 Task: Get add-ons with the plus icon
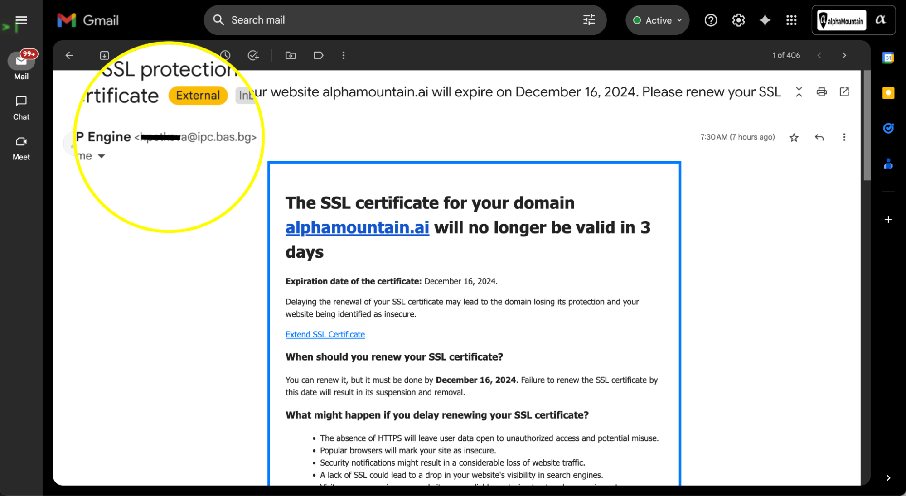(888, 220)
